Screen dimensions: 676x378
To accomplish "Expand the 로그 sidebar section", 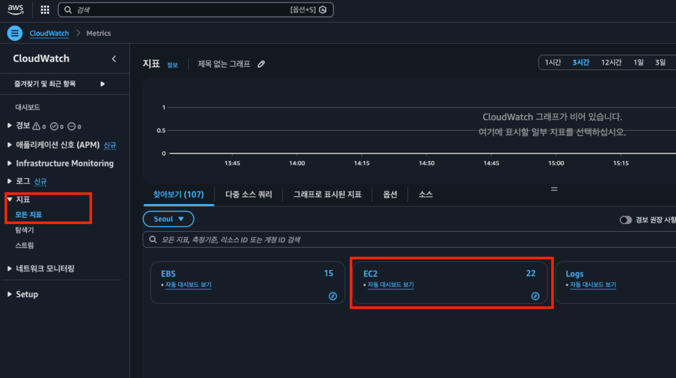I will 9,181.
